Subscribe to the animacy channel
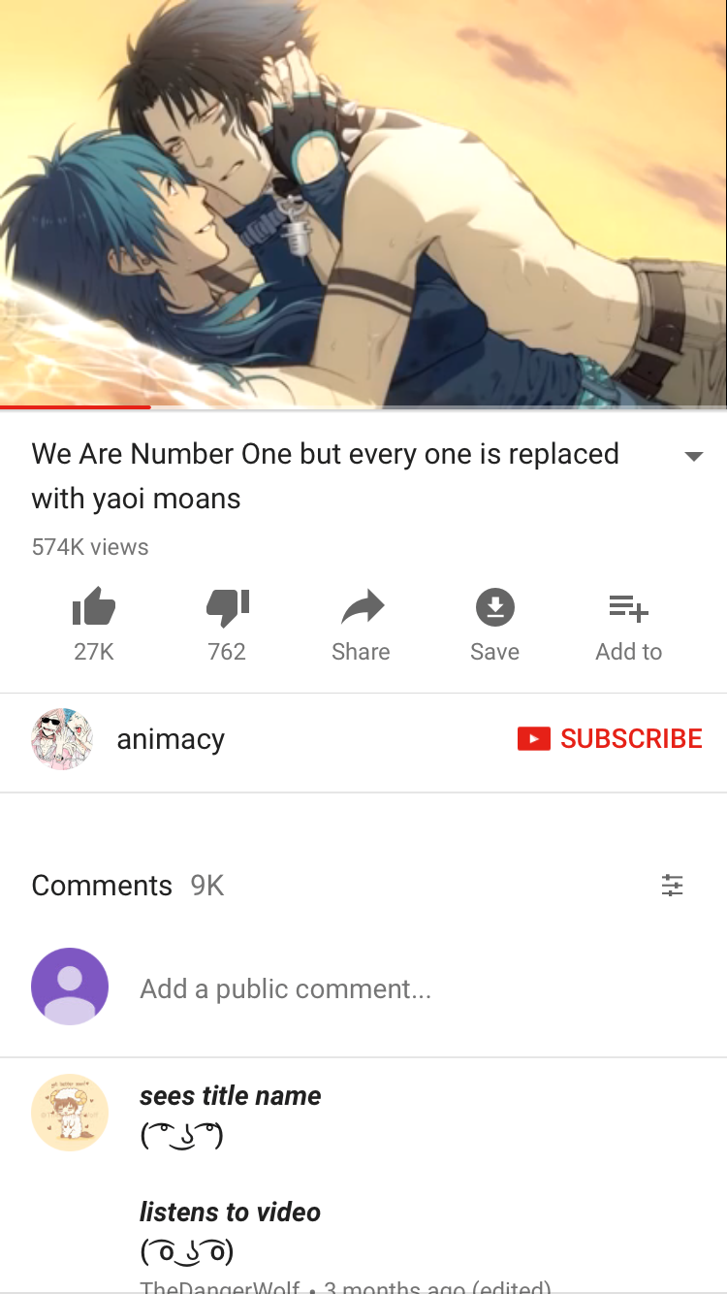Screen dimensions: 727x1294 pos(610,739)
